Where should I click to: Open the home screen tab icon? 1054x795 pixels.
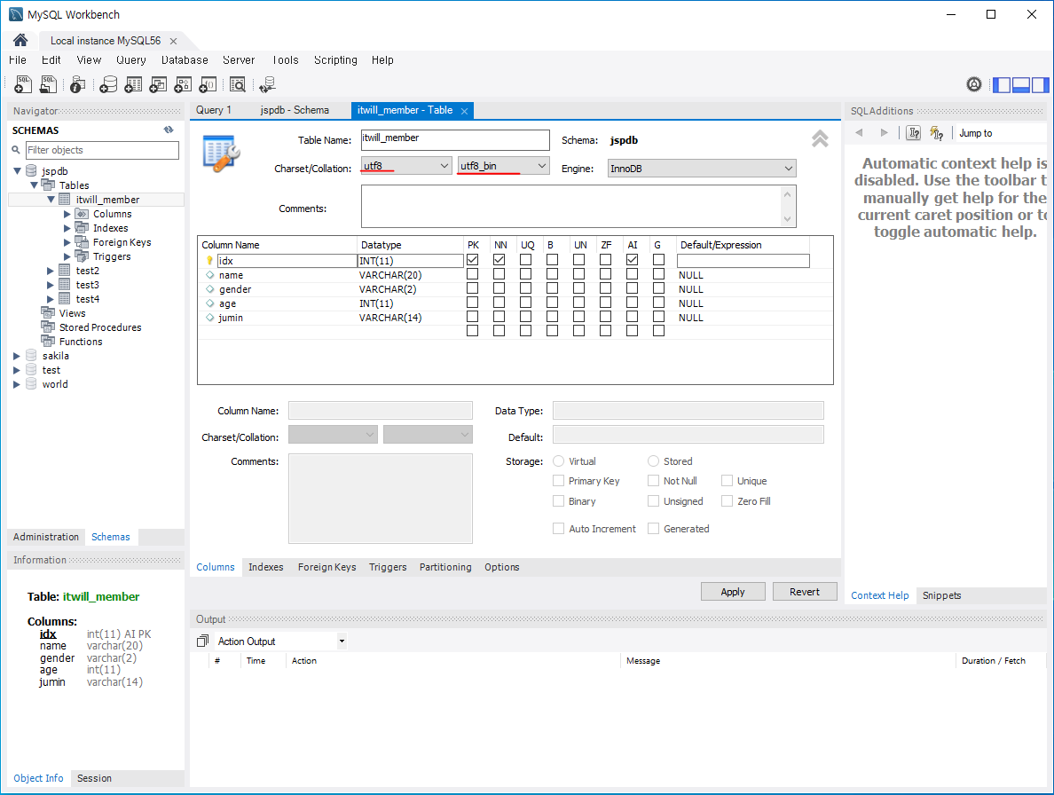coord(20,40)
